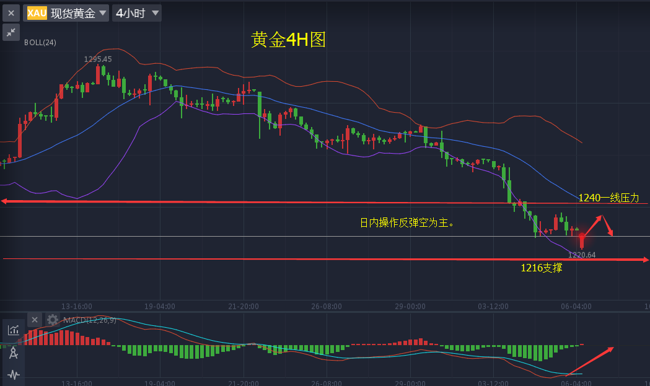Open the waveform indicators icon
This screenshot has height=386, width=650.
click(x=13, y=374)
